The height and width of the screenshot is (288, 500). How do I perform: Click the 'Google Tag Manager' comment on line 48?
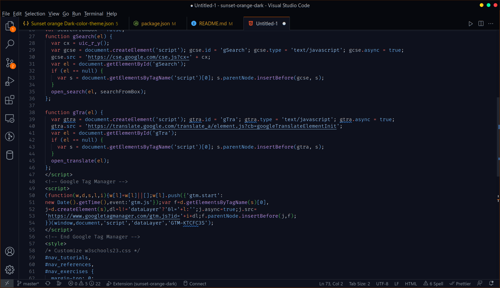[86, 182]
